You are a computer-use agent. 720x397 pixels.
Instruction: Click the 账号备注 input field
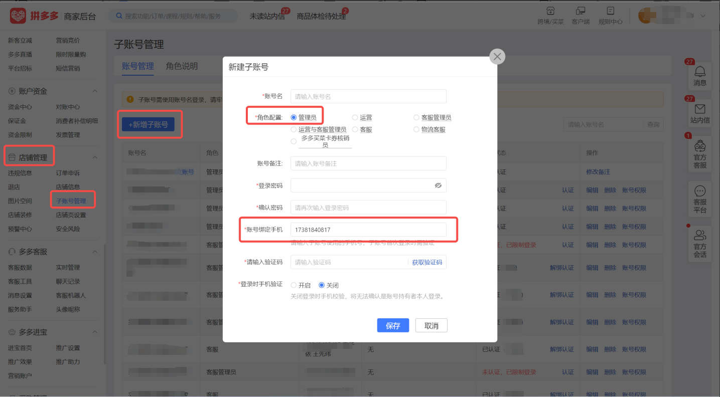(x=368, y=163)
